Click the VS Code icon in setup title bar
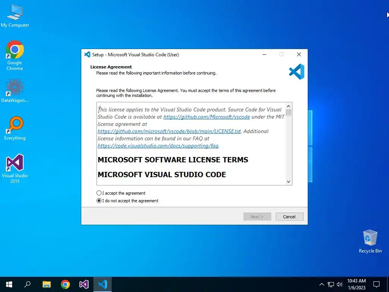This screenshot has width=389, height=292. pos(87,54)
